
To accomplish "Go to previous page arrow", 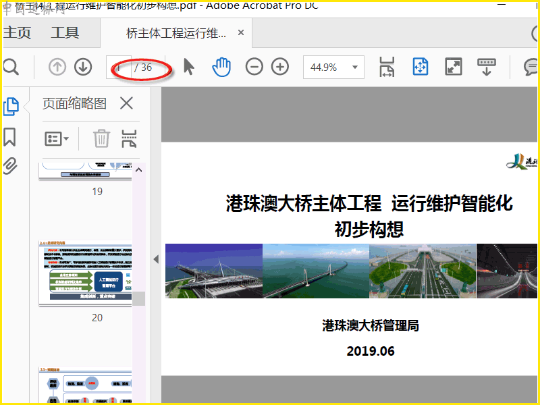I will [57, 67].
